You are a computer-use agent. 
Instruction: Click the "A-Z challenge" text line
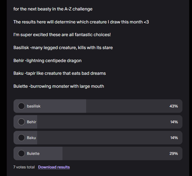click(53, 9)
